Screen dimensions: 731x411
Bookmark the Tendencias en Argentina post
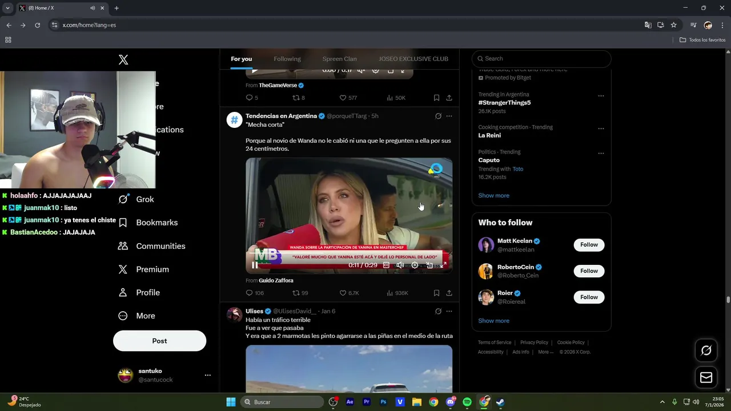436,293
